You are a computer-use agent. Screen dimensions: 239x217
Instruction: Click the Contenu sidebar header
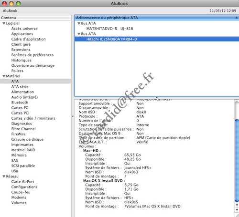point(35,18)
